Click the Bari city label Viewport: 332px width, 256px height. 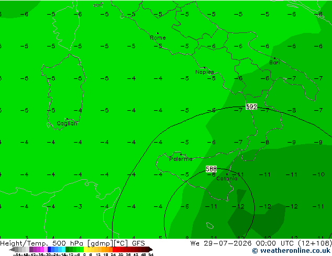[274, 63]
